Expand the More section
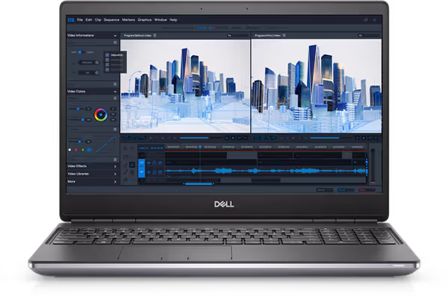Viewport: 448px width, 296px height. (x=115, y=181)
